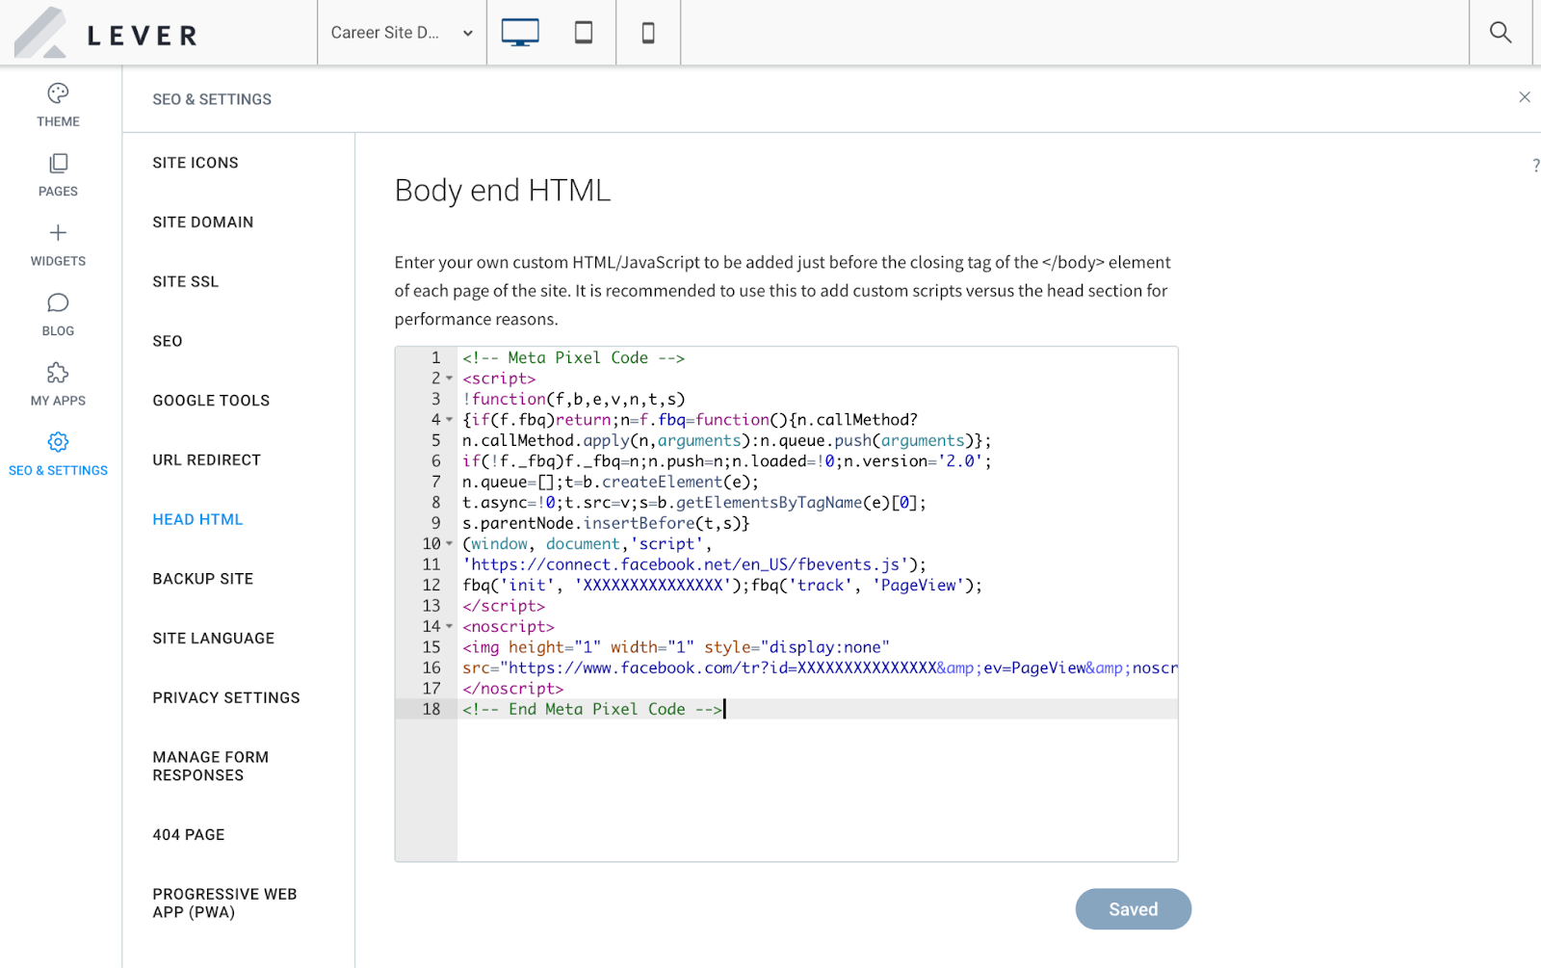This screenshot has width=1541, height=968.
Task: Click the <img height="1" code line
Action: (x=676, y=648)
